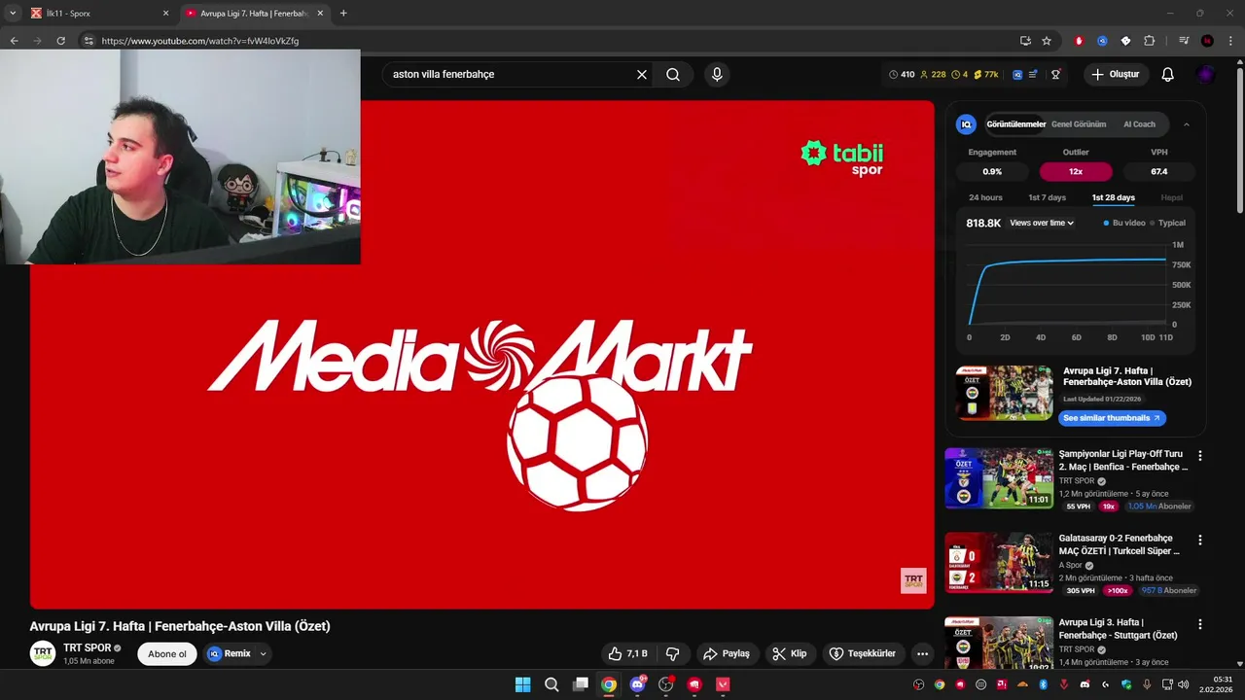The height and width of the screenshot is (700, 1245).
Task: Click the Teşekkürler button
Action: [863, 653]
